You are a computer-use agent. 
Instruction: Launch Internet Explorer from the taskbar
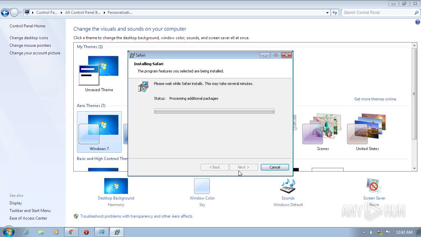click(26, 232)
